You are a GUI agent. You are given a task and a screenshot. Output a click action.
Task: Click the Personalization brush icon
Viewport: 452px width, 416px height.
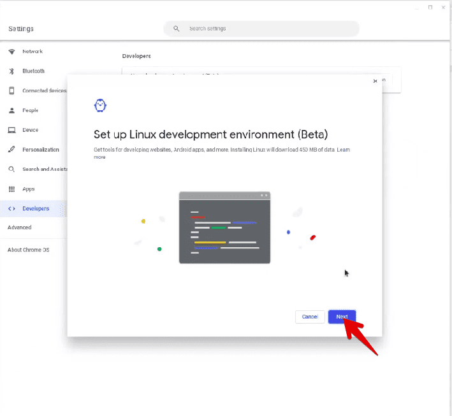click(11, 150)
